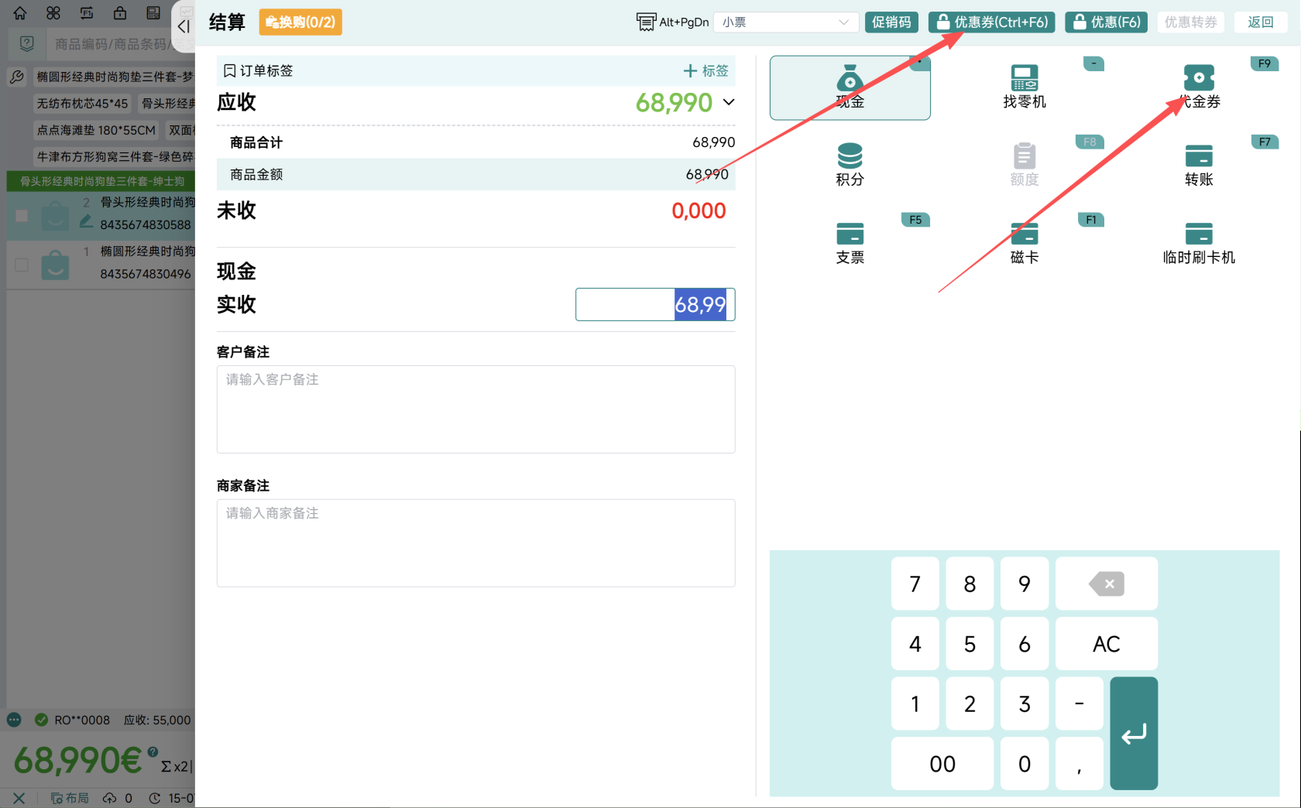Screen dimensions: 1301x808
Task: Click the 返回 return button
Action: point(1261,22)
